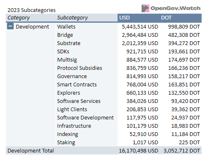Click the OpenGov.Watch pink tag logo

pos(145,8)
